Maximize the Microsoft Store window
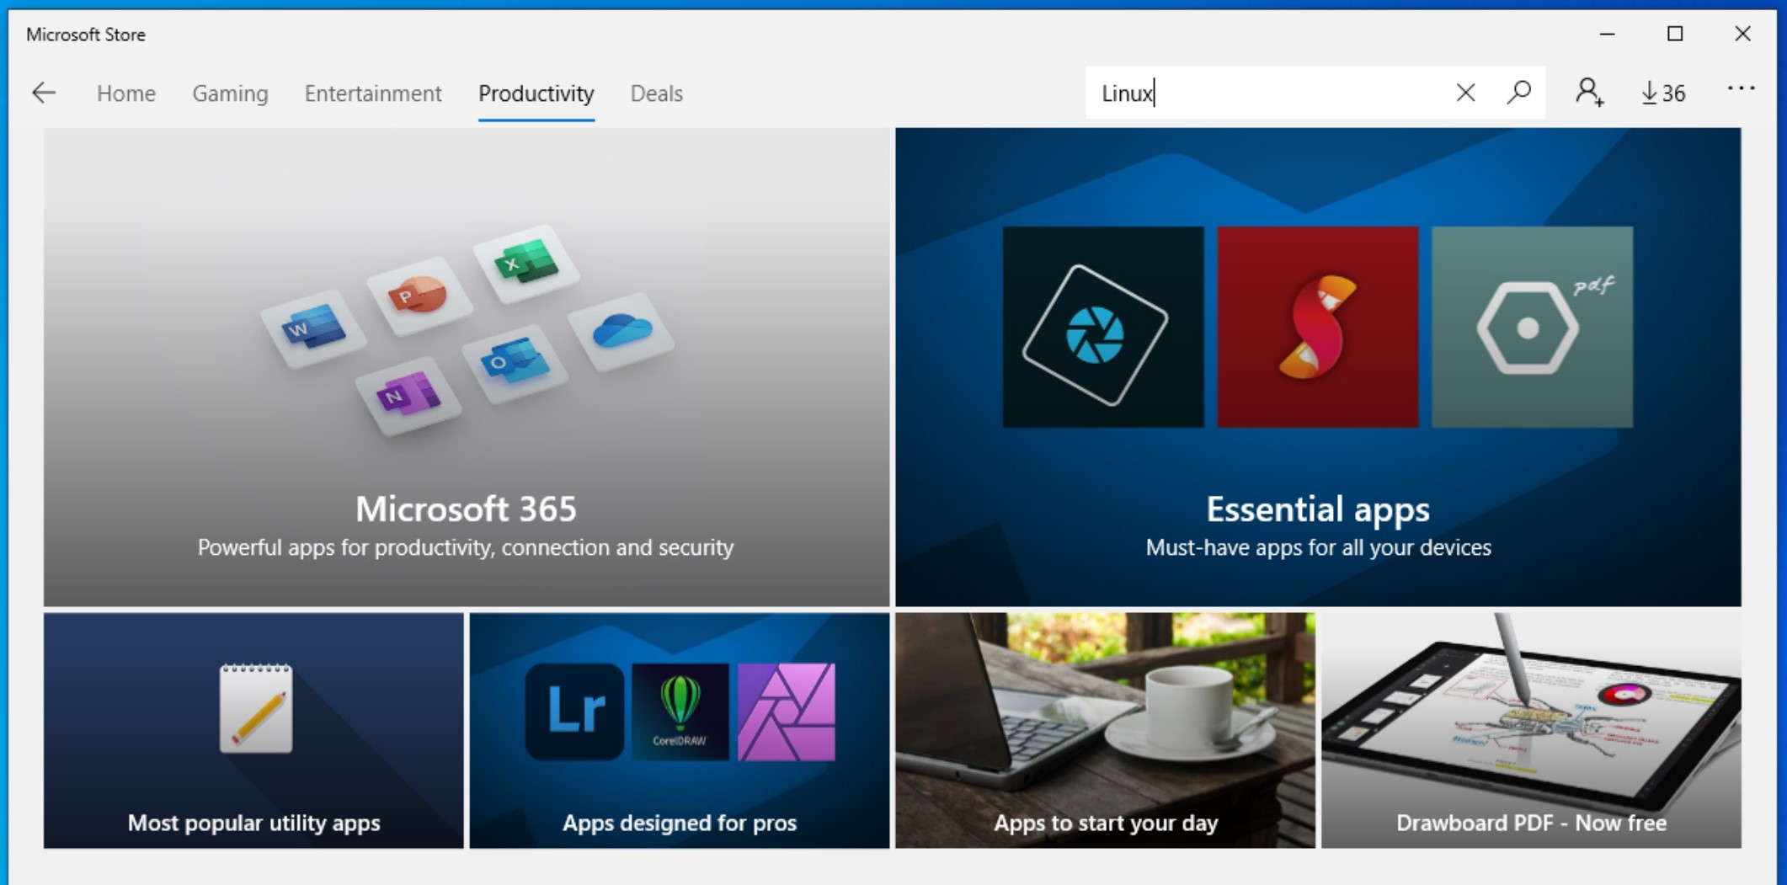Screen dimensions: 1787x885 (x=1675, y=34)
